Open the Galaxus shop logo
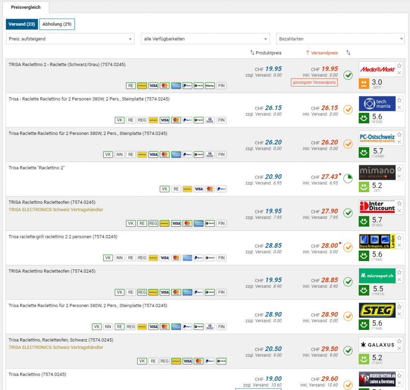Image resolution: width=410 pixels, height=390 pixels. click(x=377, y=345)
